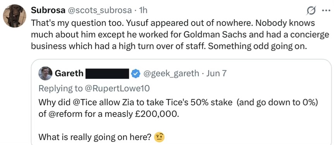The height and width of the screenshot is (145, 334).
Task: Click the "Replying to" label text
Action: pos(61,89)
